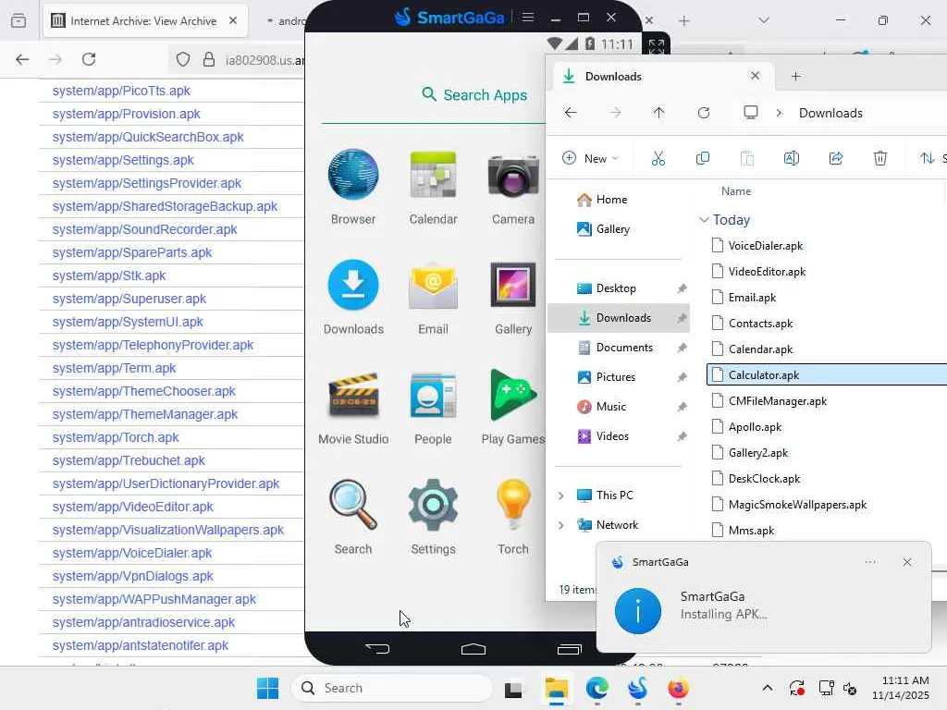Go back in File Explorer
The width and height of the screenshot is (947, 710).
[570, 112]
